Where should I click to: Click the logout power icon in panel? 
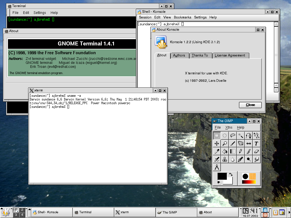(x=265, y=215)
